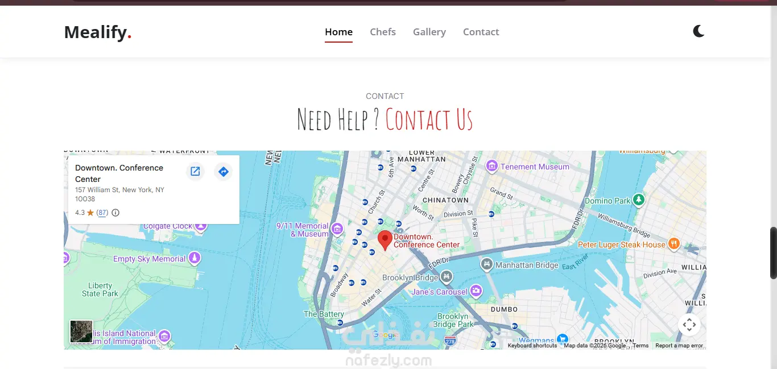
Task: Click the Empty Sky Memorial marker
Action: [195, 258]
